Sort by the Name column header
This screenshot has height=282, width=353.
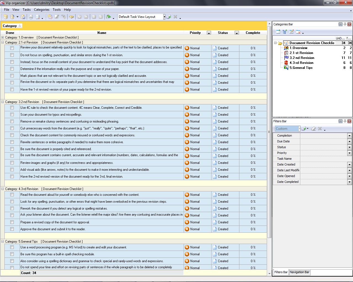(x=102, y=33)
